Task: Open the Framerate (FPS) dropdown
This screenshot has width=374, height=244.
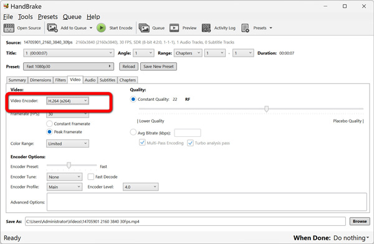Action: click(67, 115)
